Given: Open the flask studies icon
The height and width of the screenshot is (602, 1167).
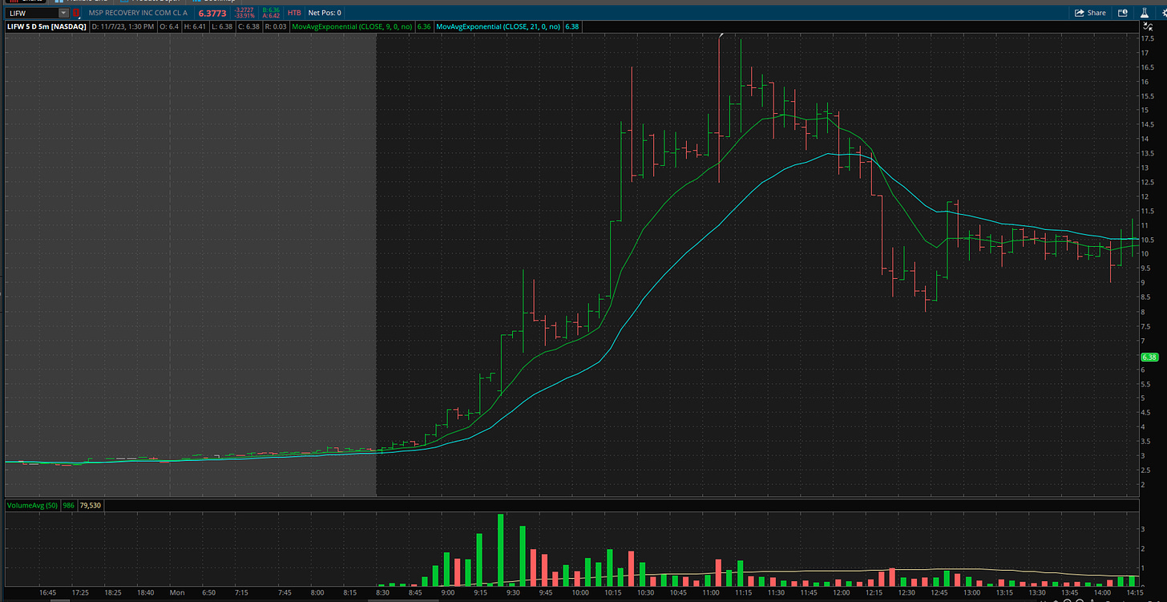Looking at the screenshot, I should tap(1143, 13).
